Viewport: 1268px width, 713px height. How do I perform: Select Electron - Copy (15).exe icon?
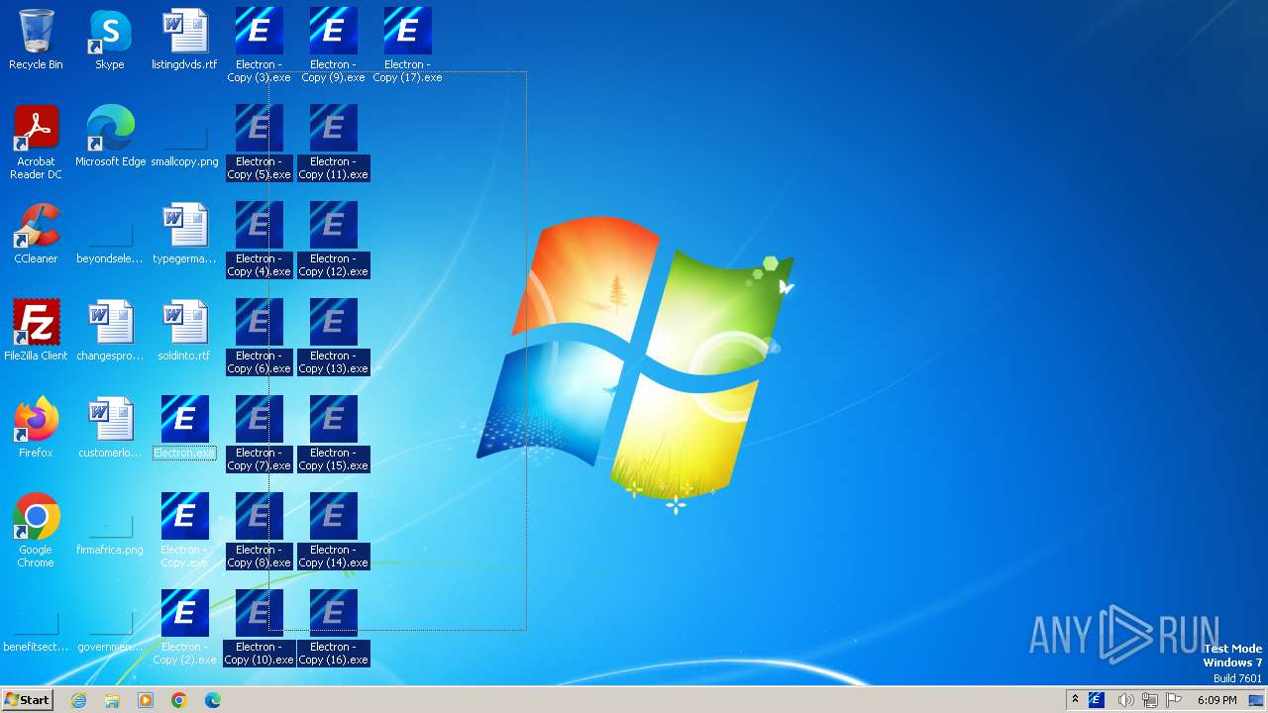[x=333, y=433]
